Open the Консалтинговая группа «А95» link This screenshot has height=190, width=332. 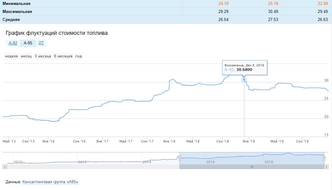[x=50, y=182]
